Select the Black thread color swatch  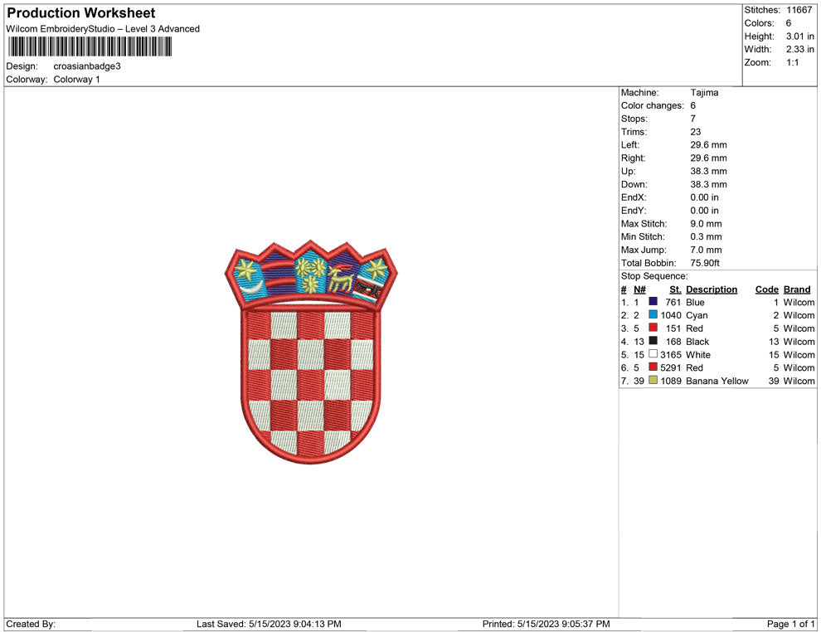653,342
